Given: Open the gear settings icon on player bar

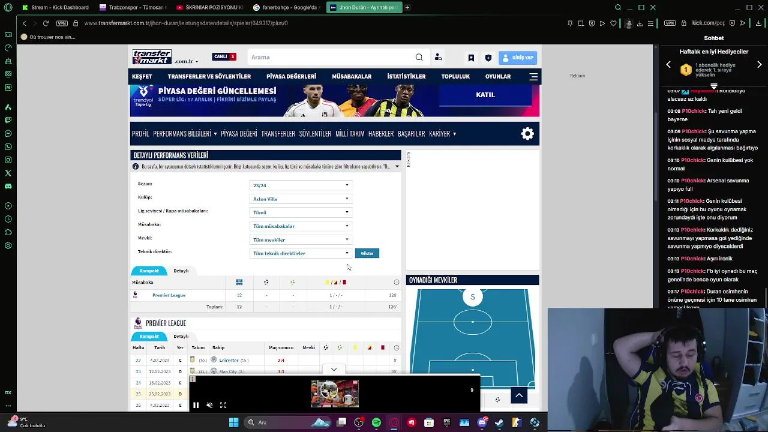Looking at the screenshot, I should [x=527, y=134].
